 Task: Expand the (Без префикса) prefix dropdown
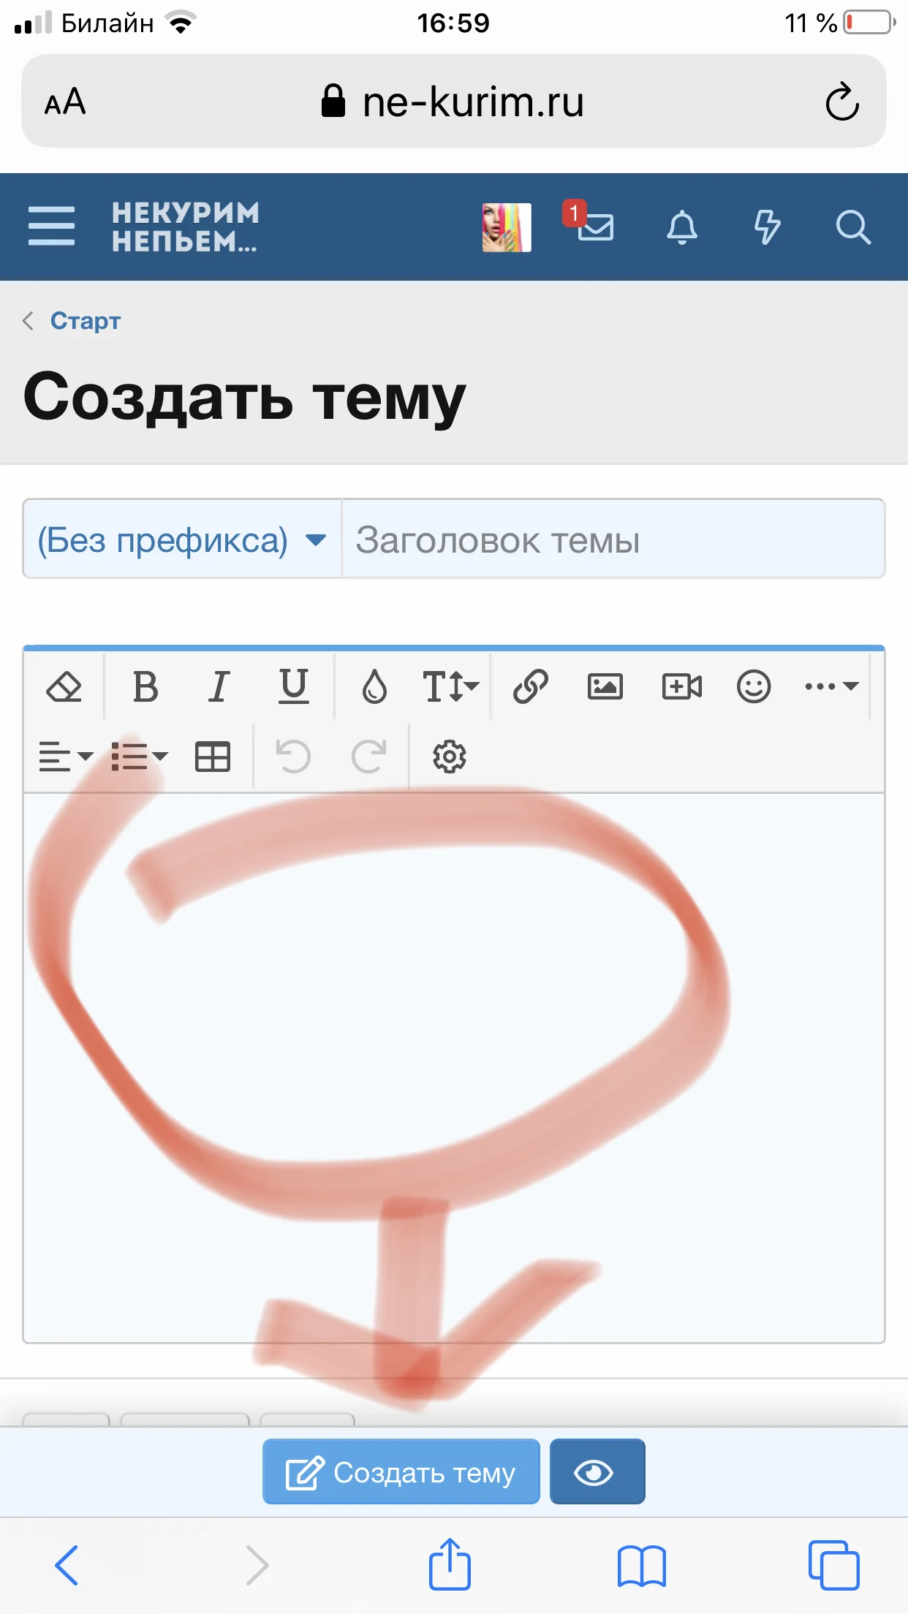click(182, 539)
